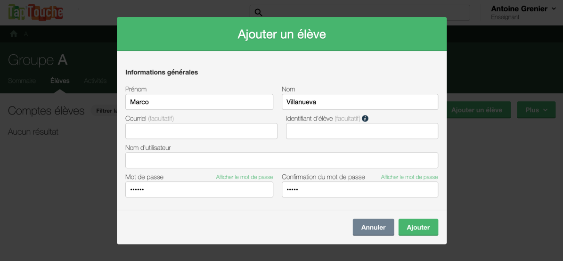This screenshot has width=563, height=261.
Task: Select the empty Courriel input field
Action: click(x=201, y=131)
